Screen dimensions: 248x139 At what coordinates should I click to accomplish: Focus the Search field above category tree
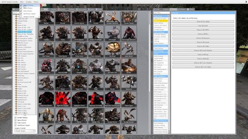click(x=16, y=13)
